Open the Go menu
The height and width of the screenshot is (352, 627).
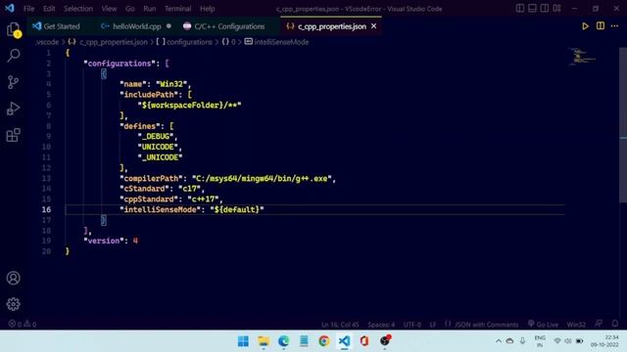coord(130,9)
